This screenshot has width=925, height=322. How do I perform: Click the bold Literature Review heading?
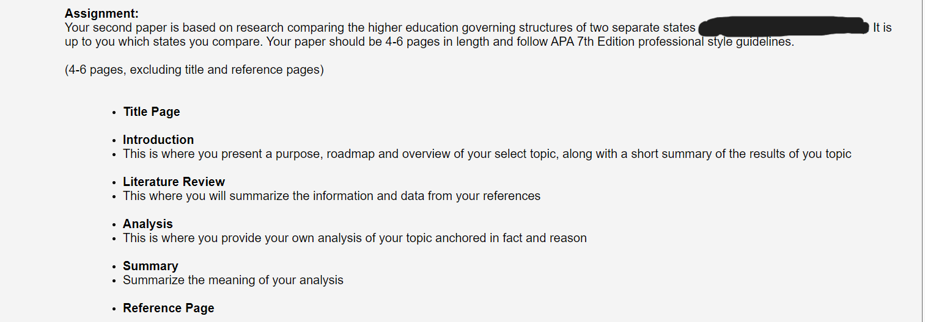[174, 182]
